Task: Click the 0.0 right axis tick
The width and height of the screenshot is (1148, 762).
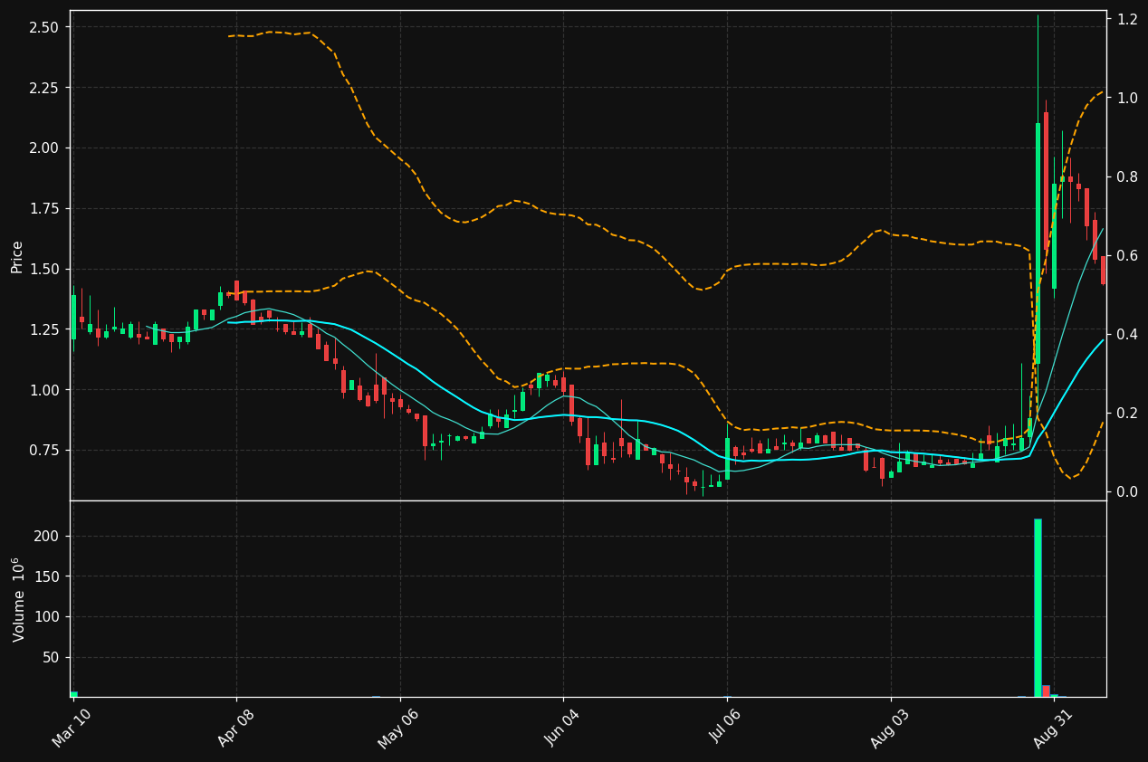Action: [x=1126, y=491]
